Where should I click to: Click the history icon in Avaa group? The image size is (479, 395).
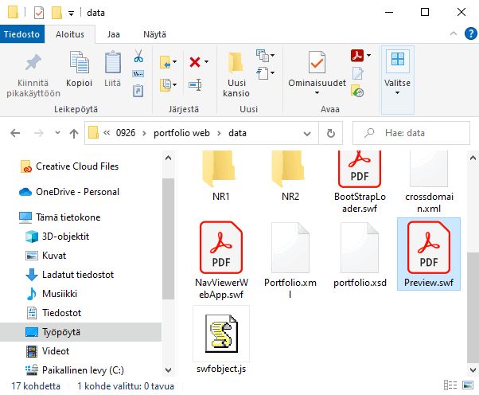click(357, 91)
